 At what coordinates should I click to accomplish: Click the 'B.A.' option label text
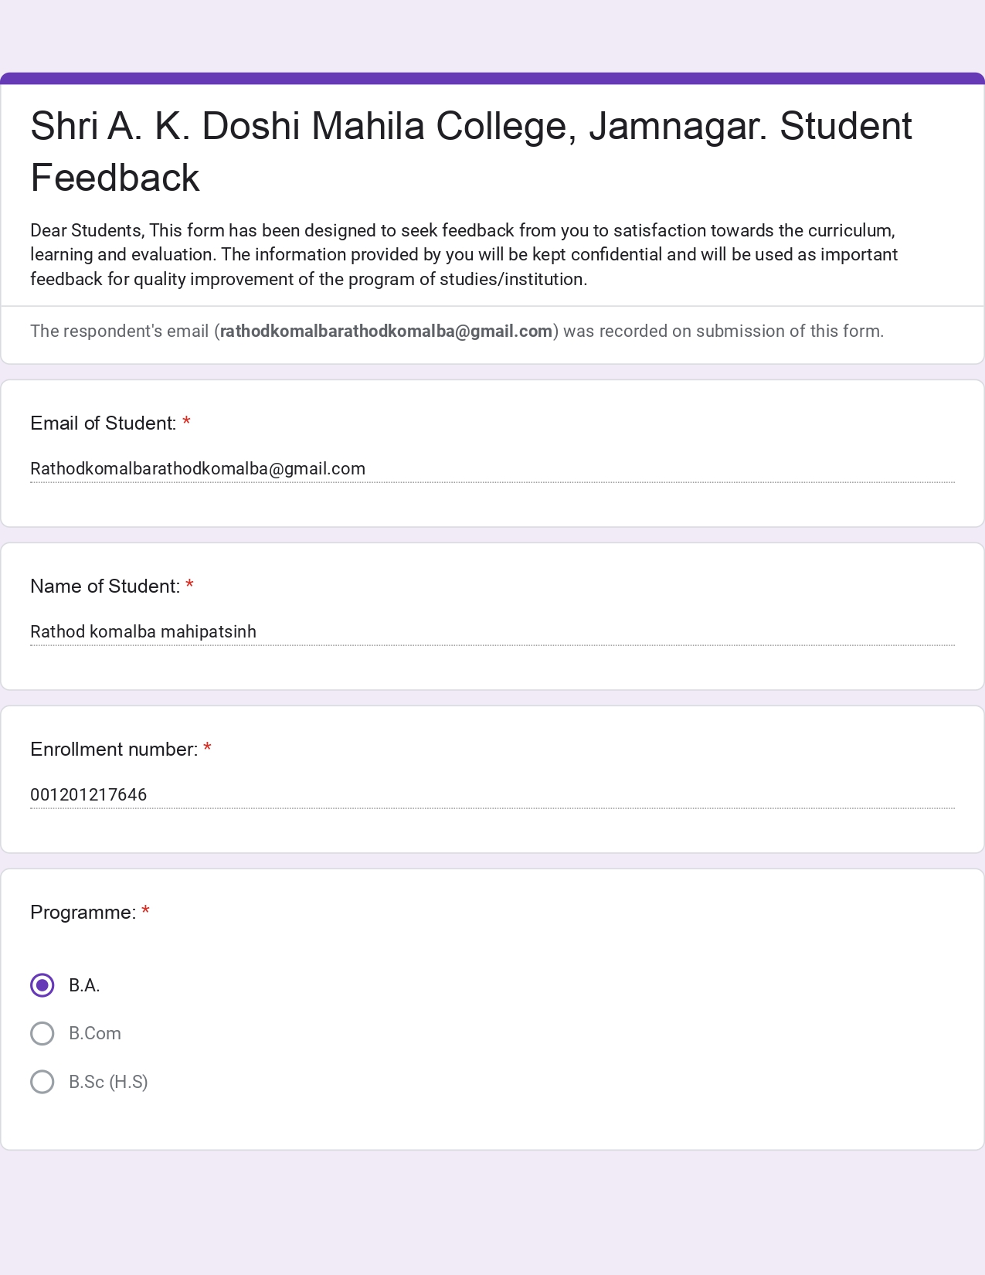84,985
